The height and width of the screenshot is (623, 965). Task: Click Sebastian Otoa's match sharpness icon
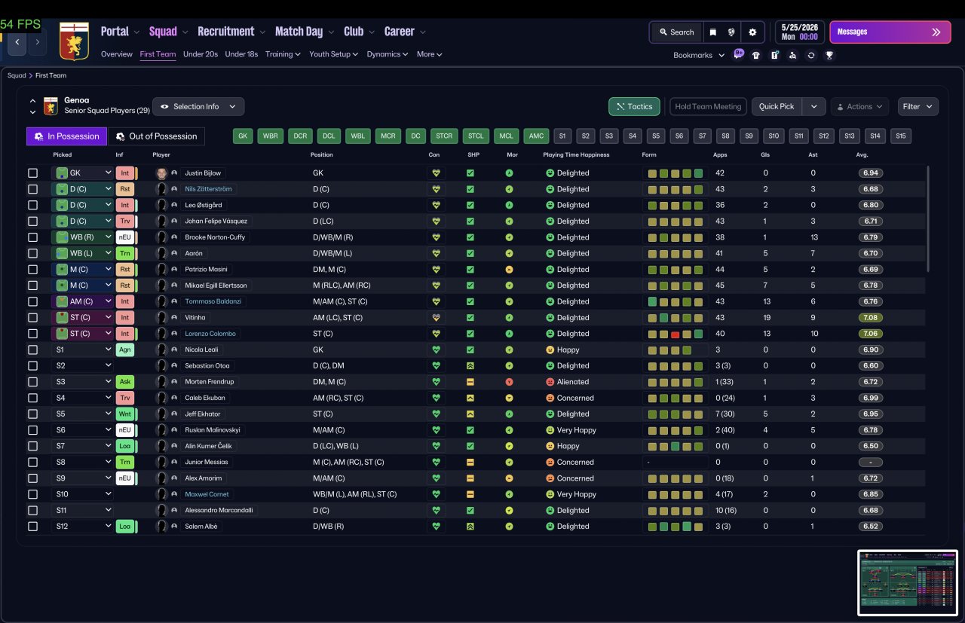pyautogui.click(x=470, y=366)
